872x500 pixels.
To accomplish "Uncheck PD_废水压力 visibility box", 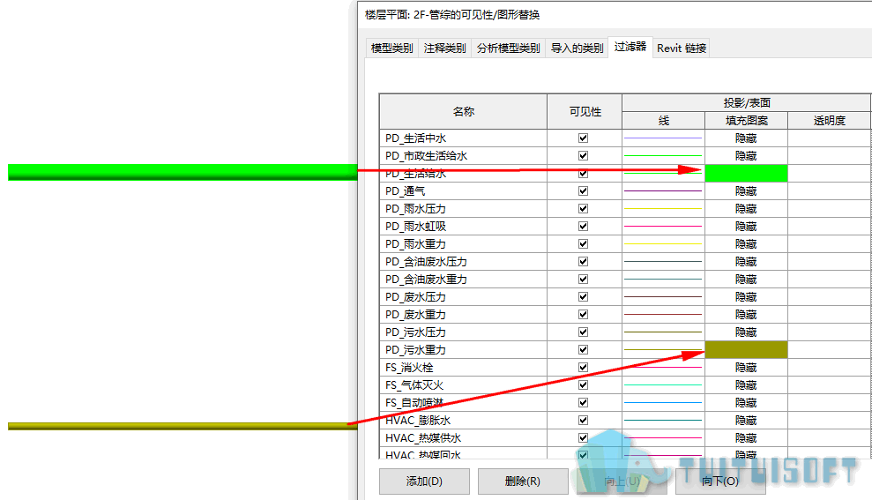I will pos(583,296).
